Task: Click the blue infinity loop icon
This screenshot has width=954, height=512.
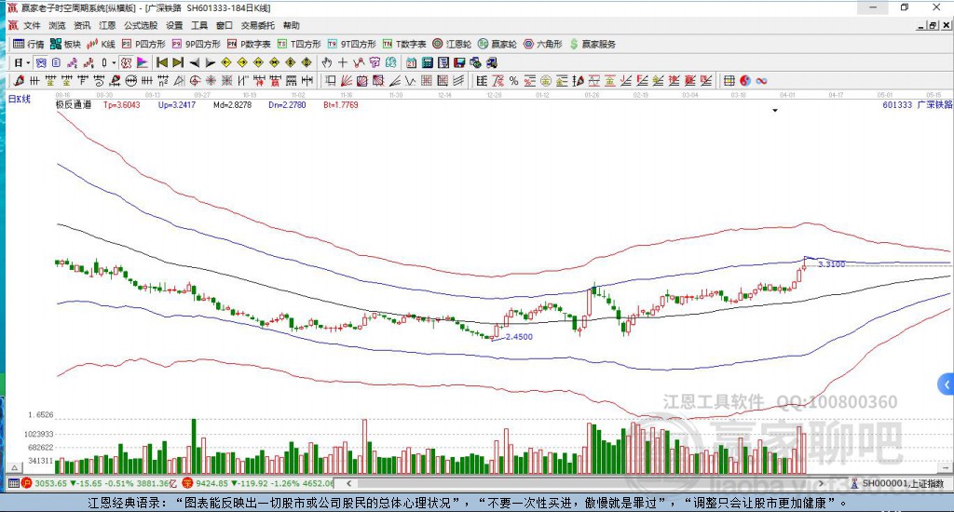Action: (761, 80)
